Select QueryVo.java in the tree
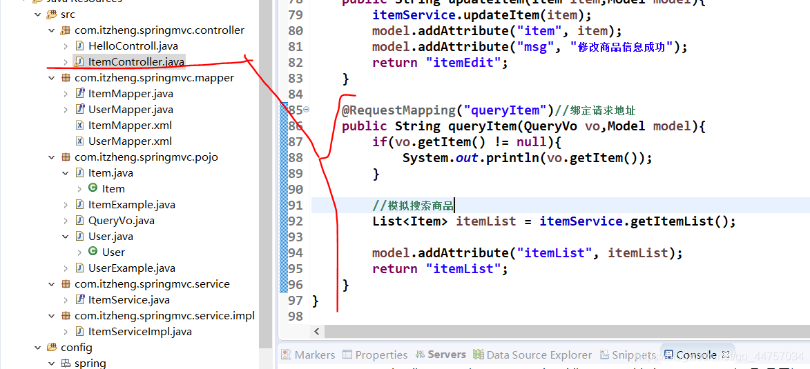 [122, 221]
